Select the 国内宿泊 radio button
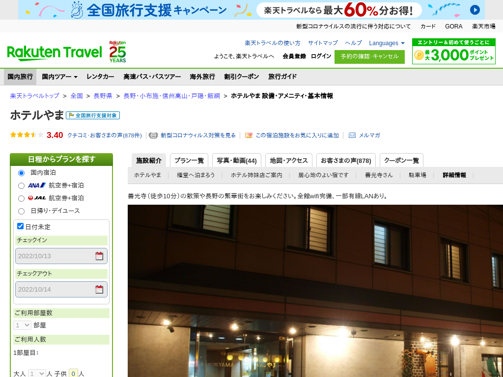 coord(21,173)
